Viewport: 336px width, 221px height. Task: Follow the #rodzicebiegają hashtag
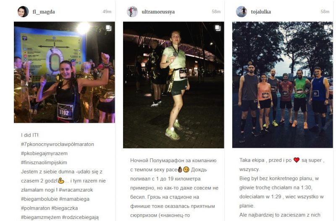point(80,217)
